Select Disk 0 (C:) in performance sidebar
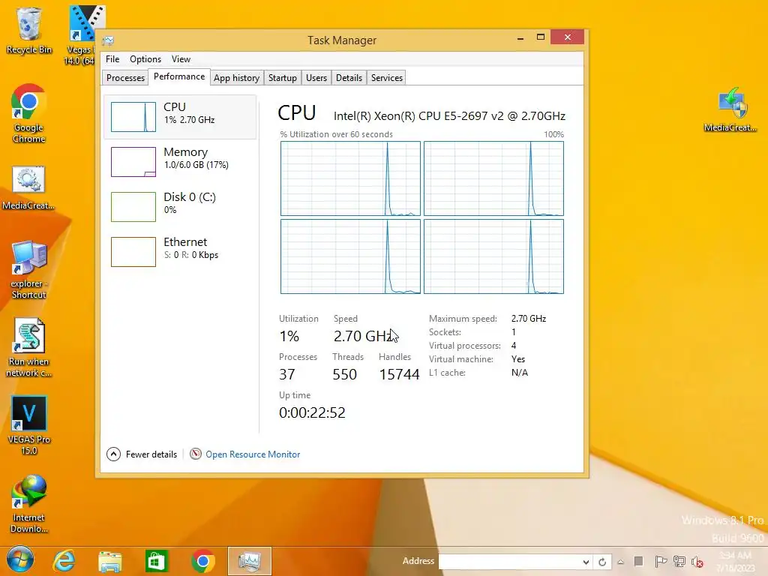768x576 pixels. click(x=180, y=207)
